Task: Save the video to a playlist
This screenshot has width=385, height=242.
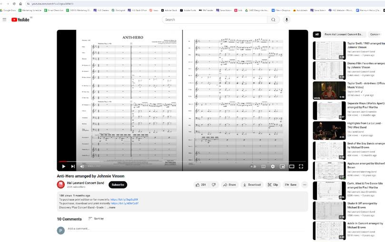Action: click(290, 184)
